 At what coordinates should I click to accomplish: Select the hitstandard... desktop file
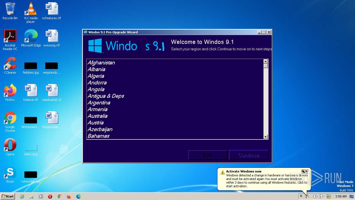[x=31, y=122]
